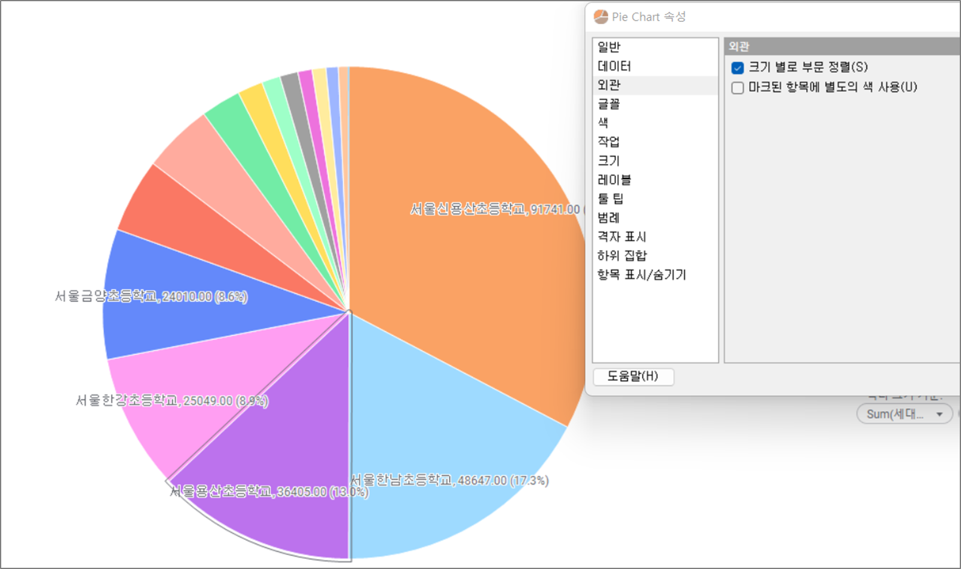Select 툴 팁 in the properties list
Screen dimensions: 961x569
(655, 199)
